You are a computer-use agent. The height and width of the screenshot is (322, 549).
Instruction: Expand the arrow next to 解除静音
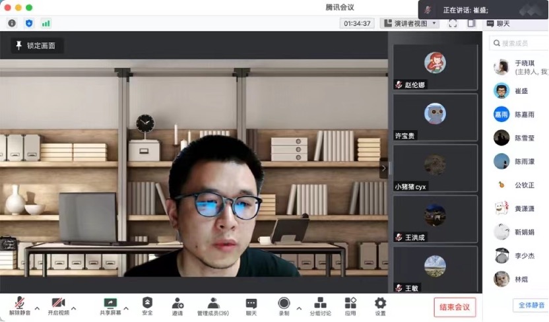click(x=37, y=308)
